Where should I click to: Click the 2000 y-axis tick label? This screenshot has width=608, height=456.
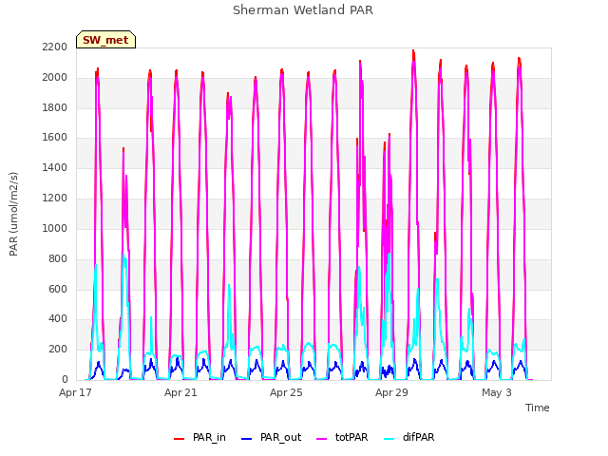(x=55, y=78)
